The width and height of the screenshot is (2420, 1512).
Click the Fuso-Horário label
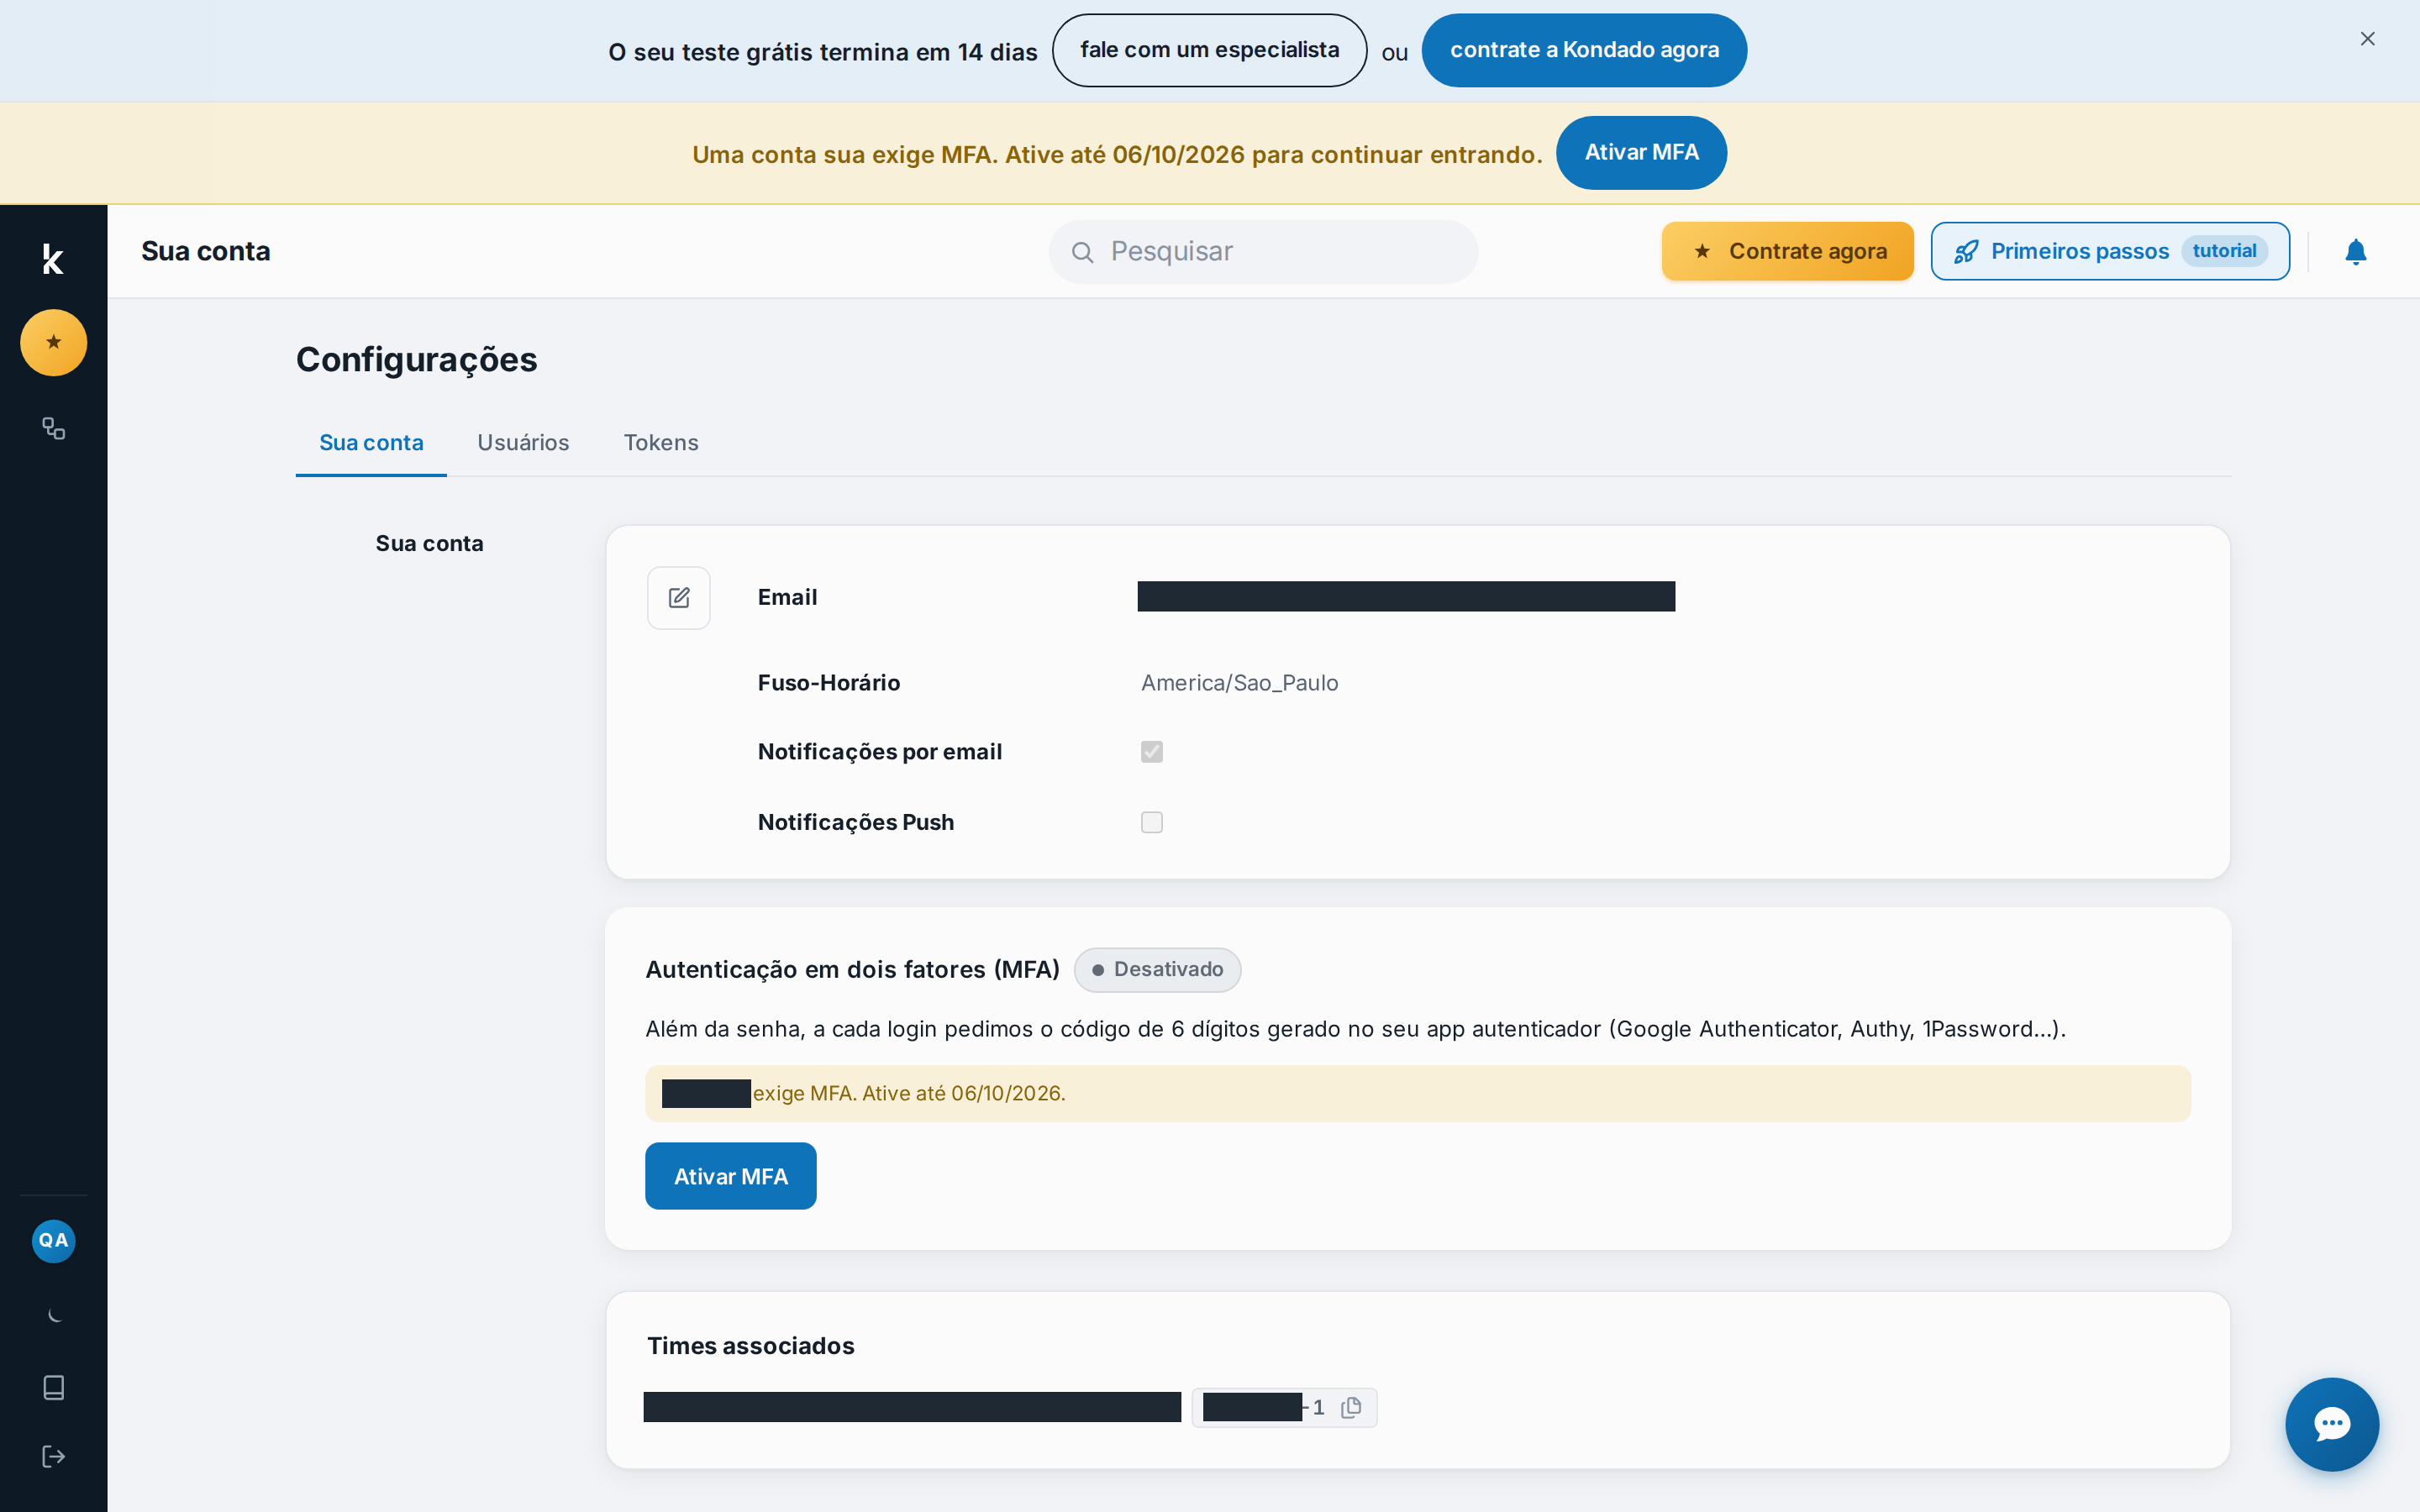pyautogui.click(x=829, y=683)
